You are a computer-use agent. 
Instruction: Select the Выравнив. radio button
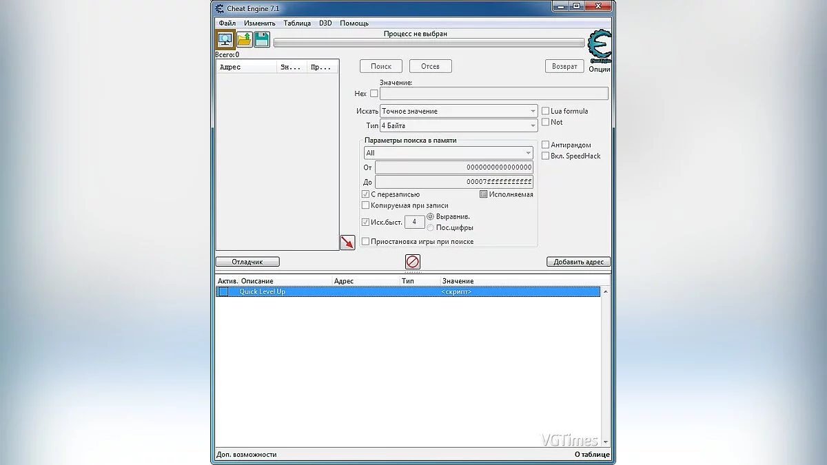tap(429, 216)
